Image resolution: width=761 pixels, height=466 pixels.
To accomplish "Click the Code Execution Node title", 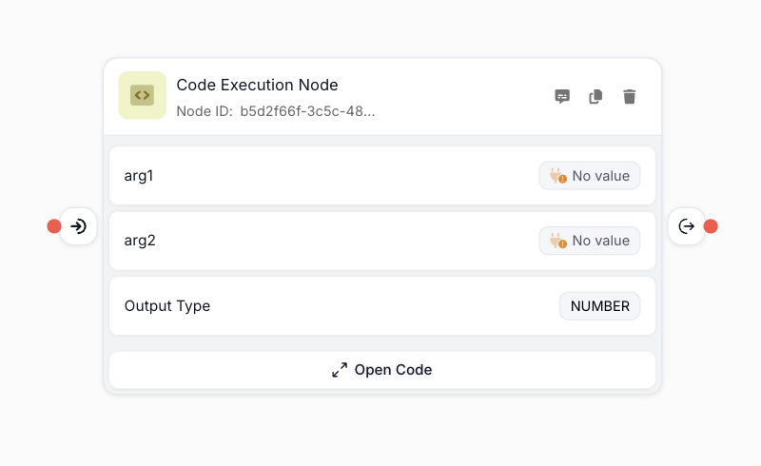I will [x=257, y=85].
